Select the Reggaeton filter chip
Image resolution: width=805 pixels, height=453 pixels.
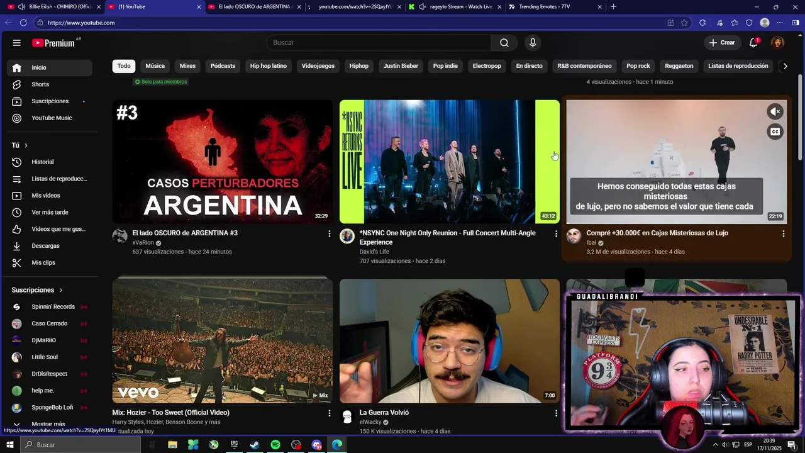click(679, 66)
